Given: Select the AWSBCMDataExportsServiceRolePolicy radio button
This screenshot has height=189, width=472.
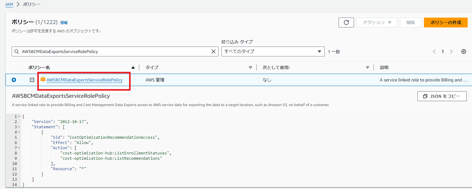Looking at the screenshot, I should point(14,80).
